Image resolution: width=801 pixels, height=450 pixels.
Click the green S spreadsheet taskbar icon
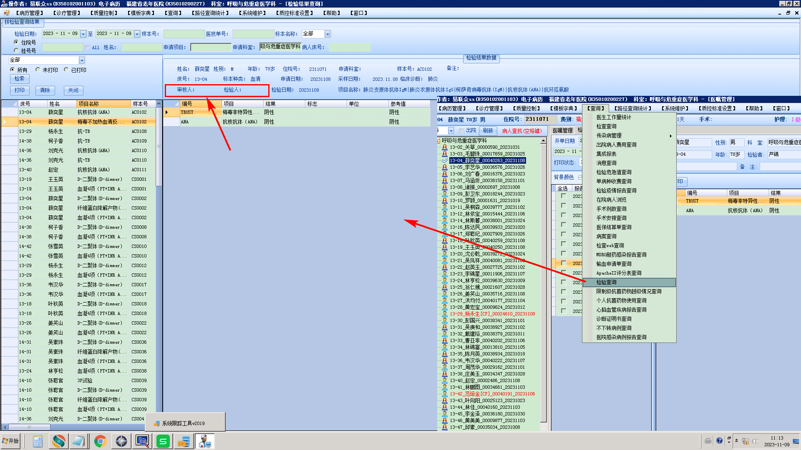click(163, 441)
